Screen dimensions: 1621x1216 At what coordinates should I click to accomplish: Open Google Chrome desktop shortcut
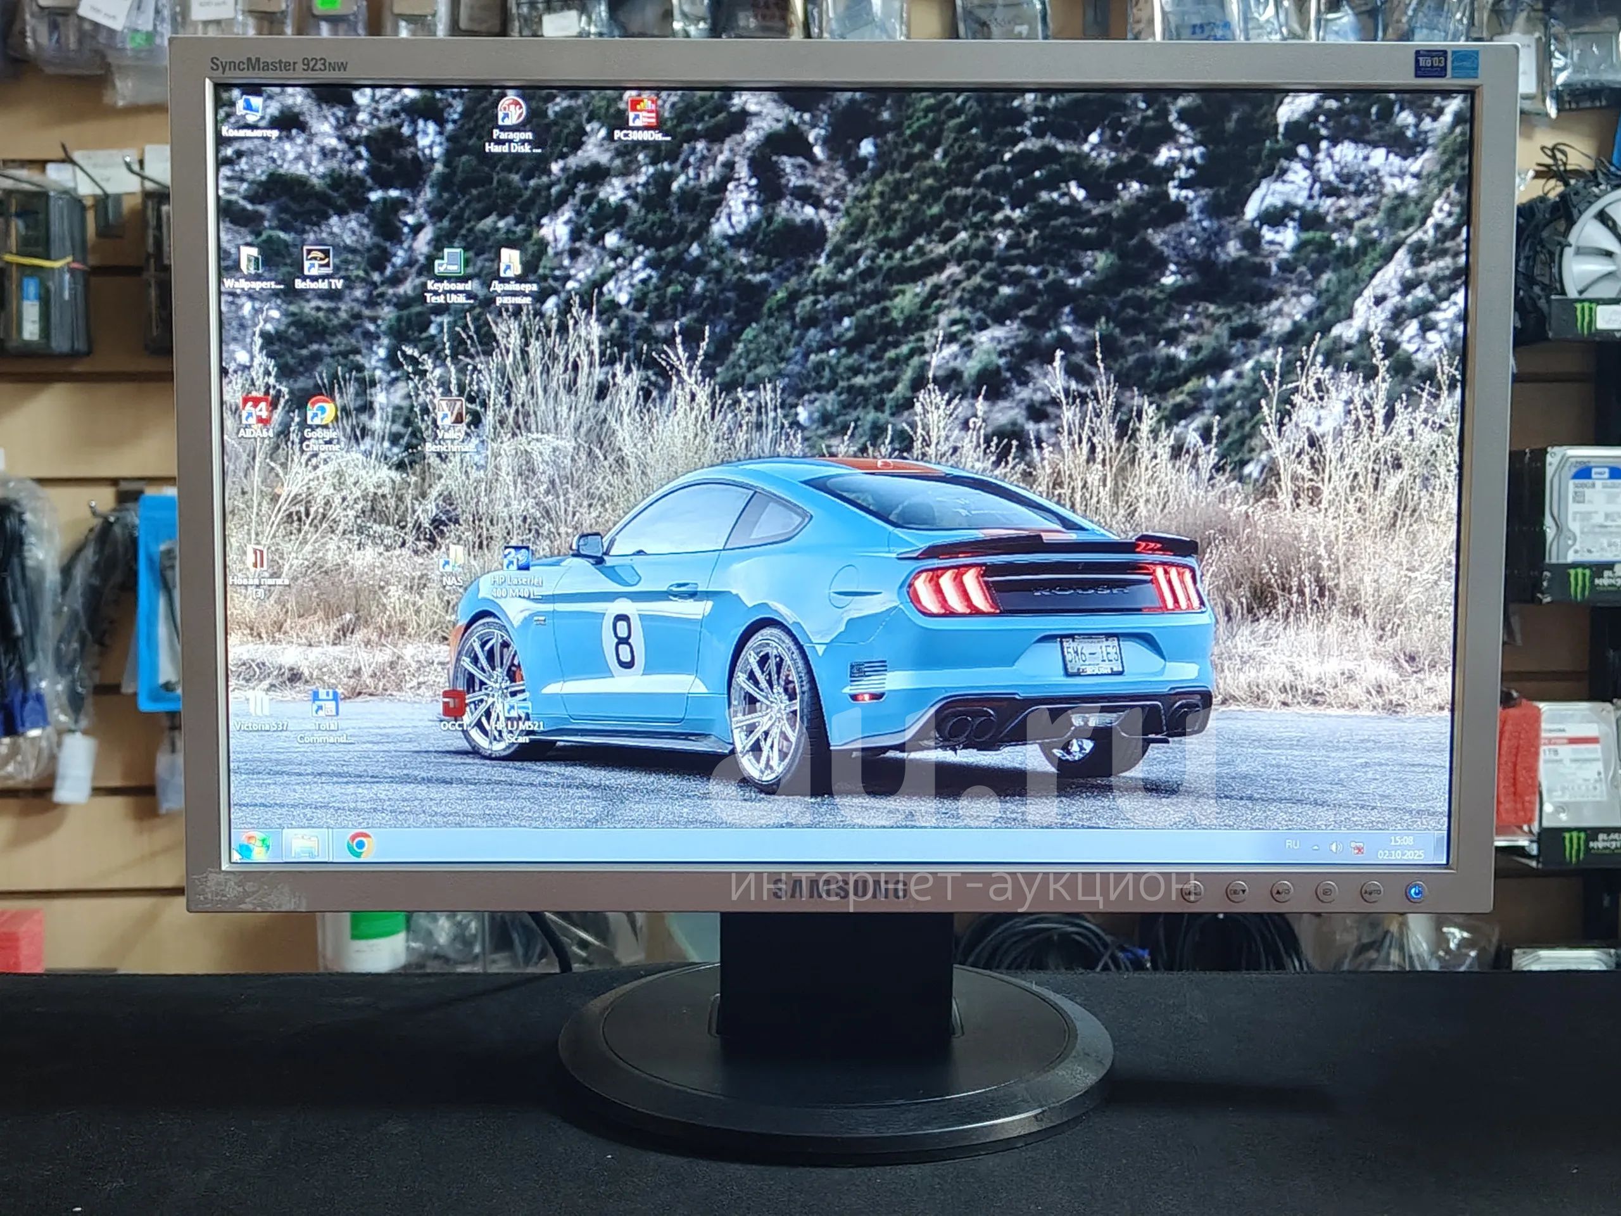pyautogui.click(x=321, y=412)
